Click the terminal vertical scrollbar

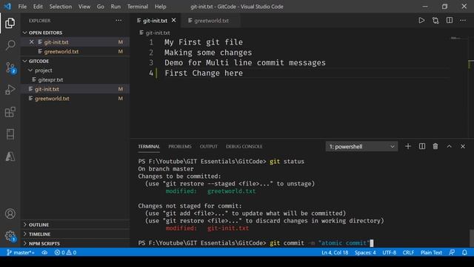point(472,238)
